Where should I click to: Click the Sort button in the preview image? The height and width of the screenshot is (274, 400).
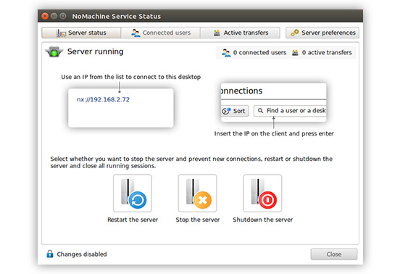(x=235, y=111)
